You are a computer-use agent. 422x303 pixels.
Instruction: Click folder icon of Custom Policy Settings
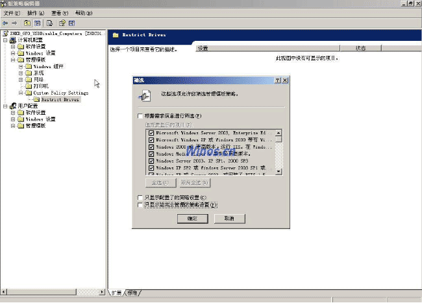(29, 93)
